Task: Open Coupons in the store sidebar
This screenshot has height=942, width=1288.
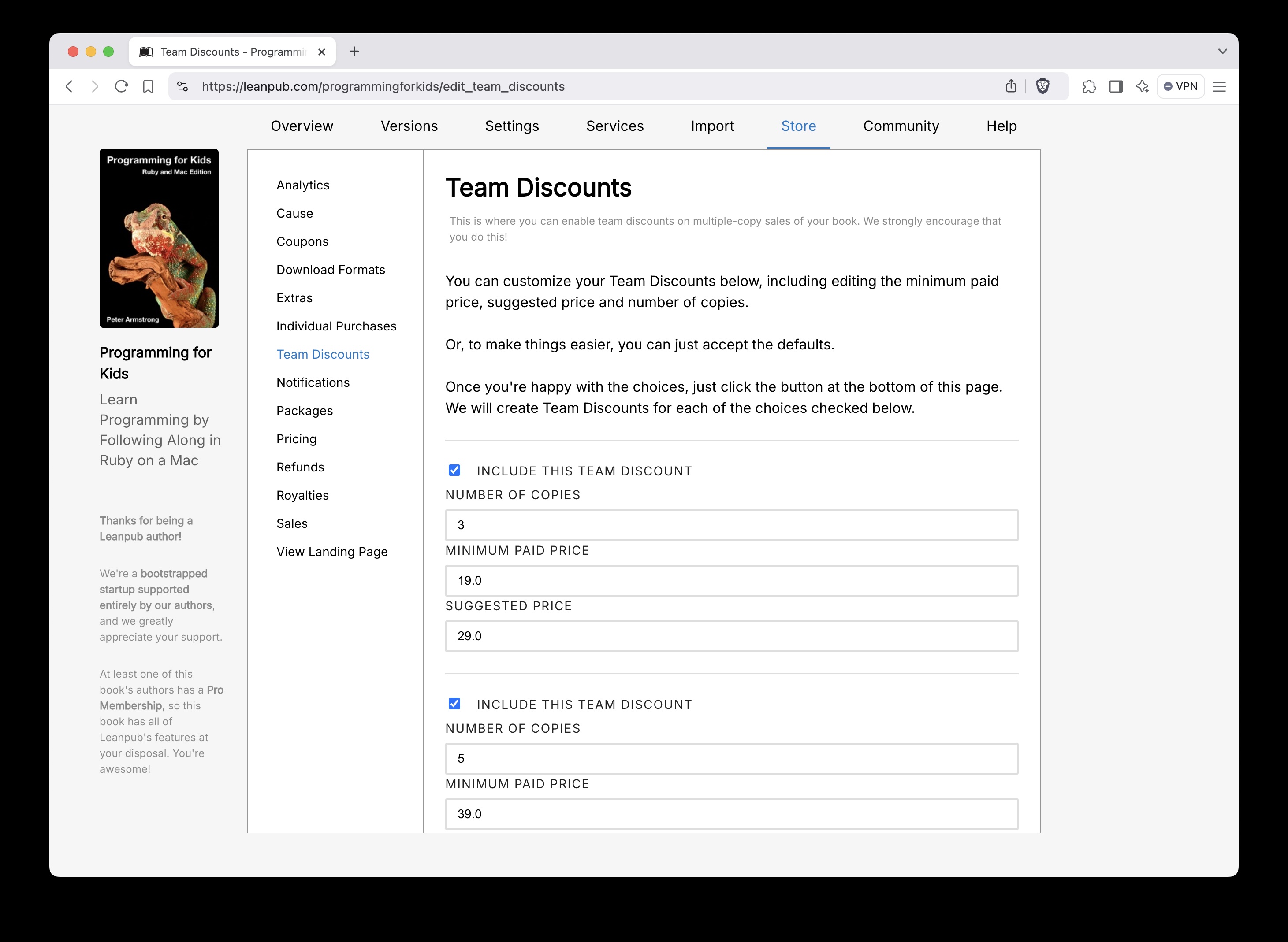Action: coord(302,241)
